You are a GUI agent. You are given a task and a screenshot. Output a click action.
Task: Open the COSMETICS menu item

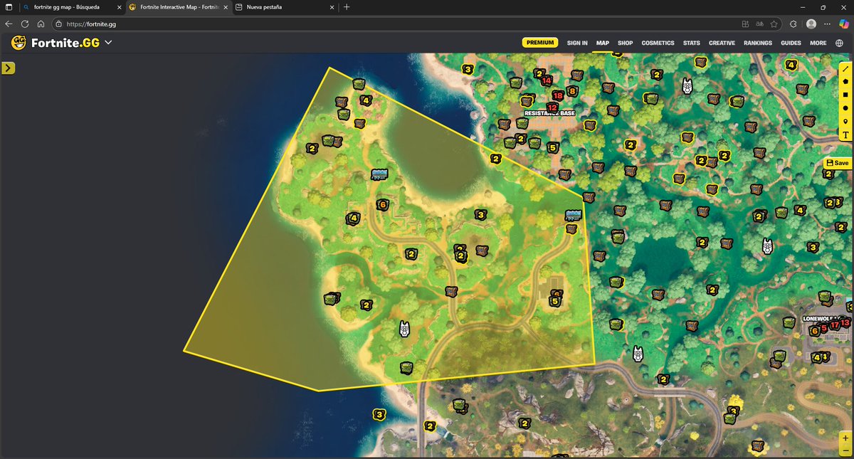pyautogui.click(x=658, y=43)
